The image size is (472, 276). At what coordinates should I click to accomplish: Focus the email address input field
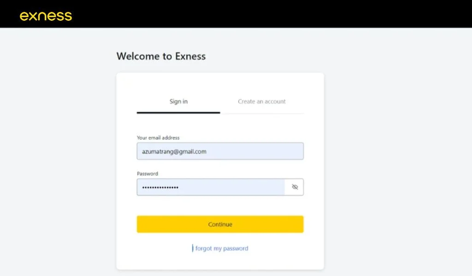[220, 151]
